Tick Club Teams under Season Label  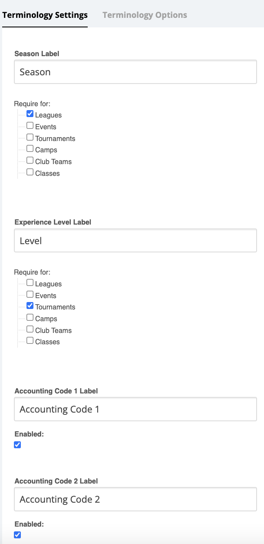point(30,161)
